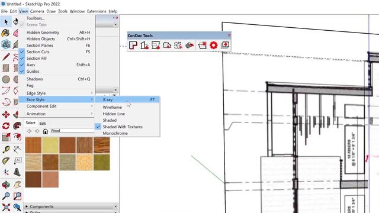Open the Camera menu
The width and height of the screenshot is (379, 213).
pos(37,11)
